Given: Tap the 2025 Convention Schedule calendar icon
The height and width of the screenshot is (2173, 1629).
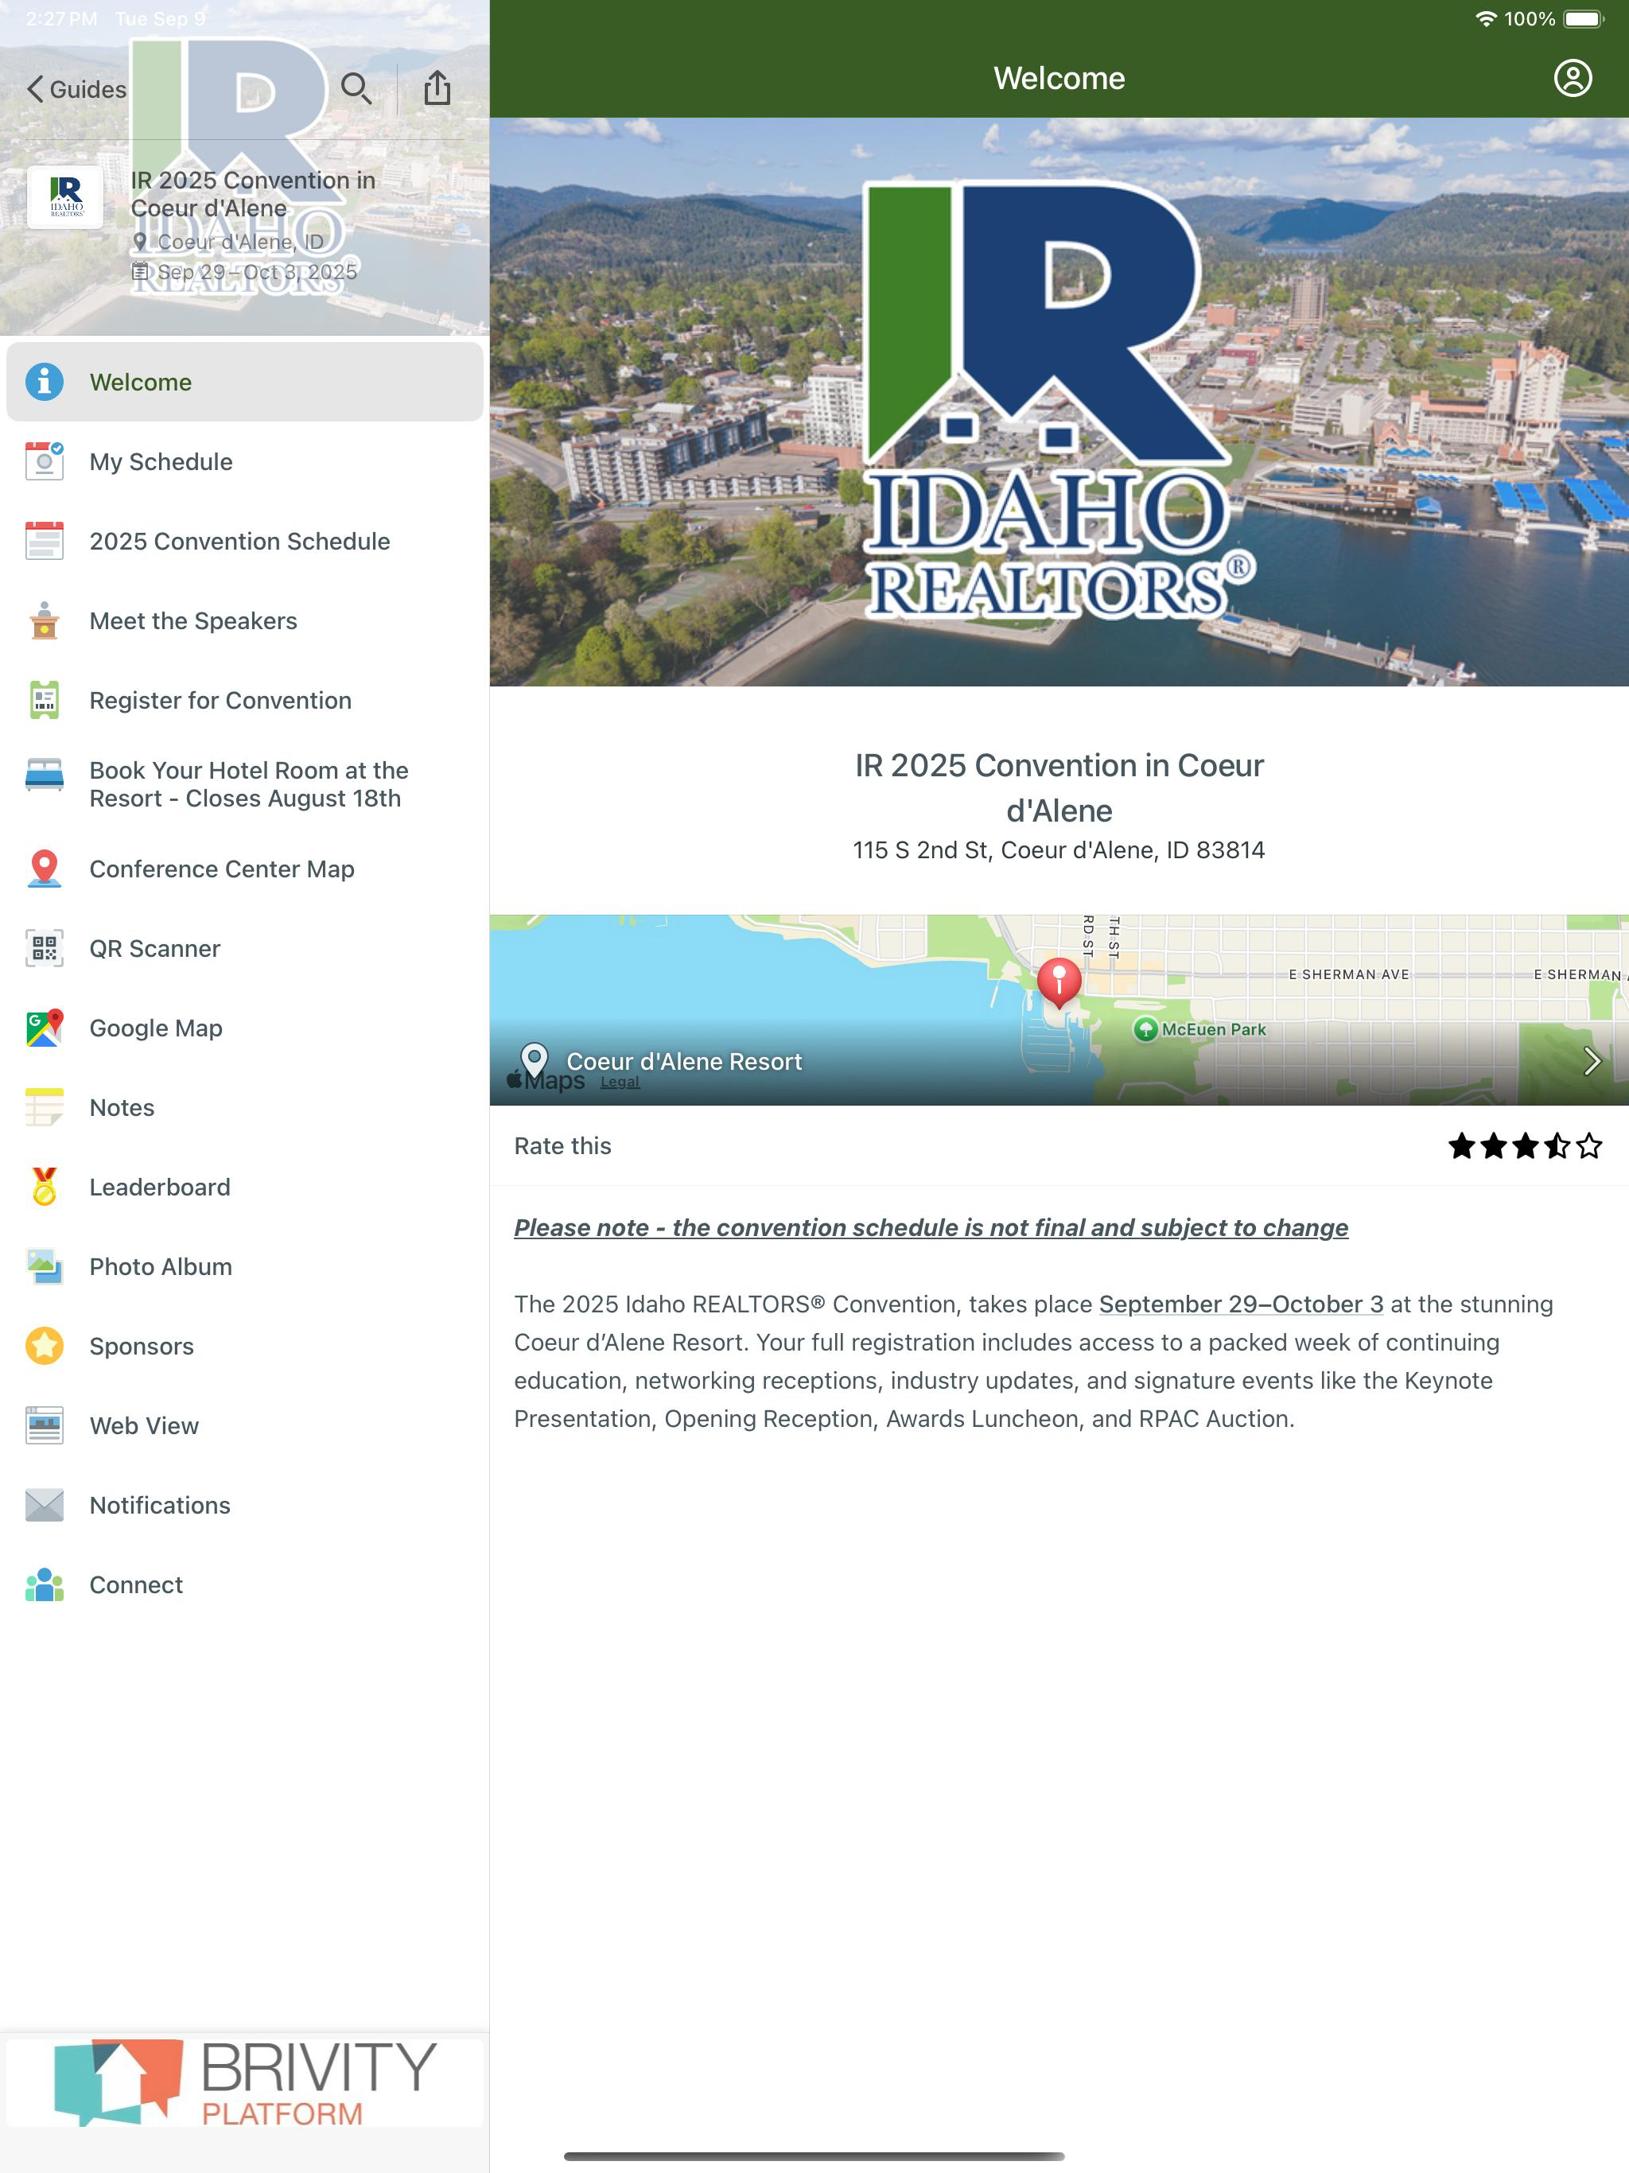Looking at the screenshot, I should click(x=45, y=540).
